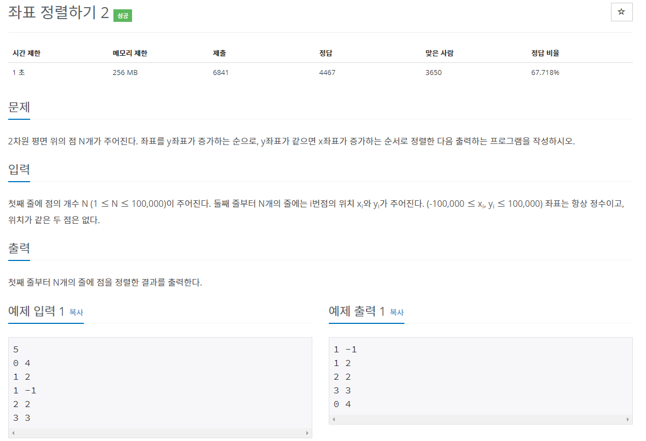Click output line '0 4' in example output
This screenshot has height=441, width=646.
(x=342, y=404)
